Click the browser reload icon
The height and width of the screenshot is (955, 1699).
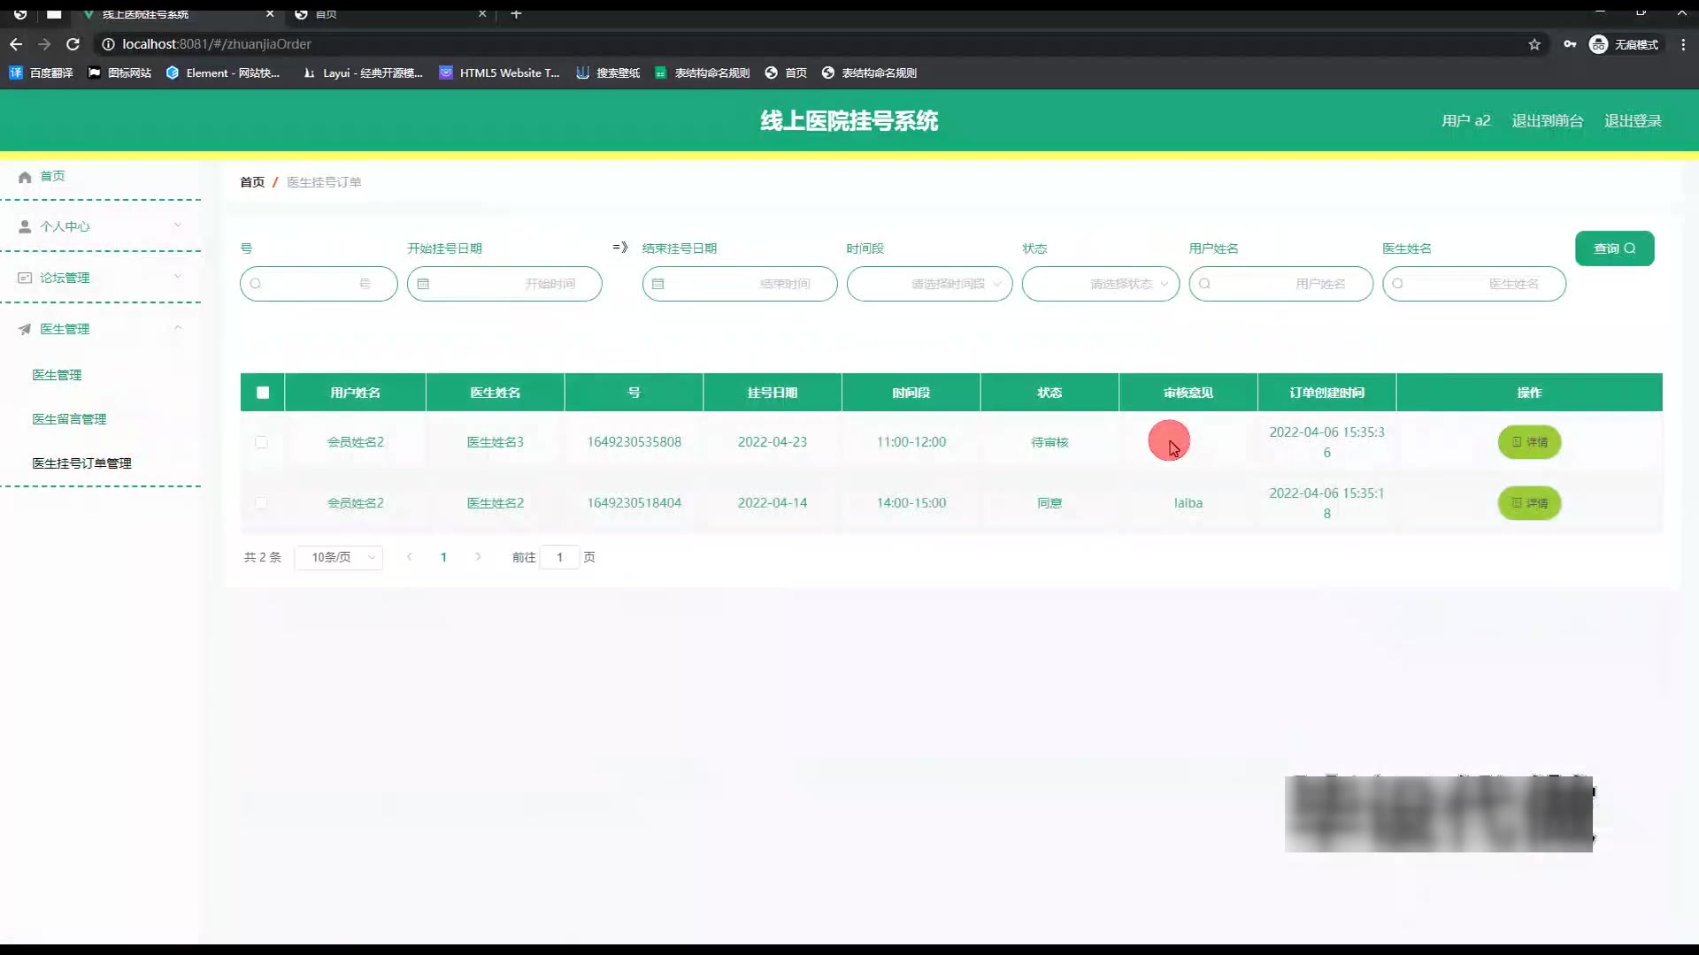point(73,44)
